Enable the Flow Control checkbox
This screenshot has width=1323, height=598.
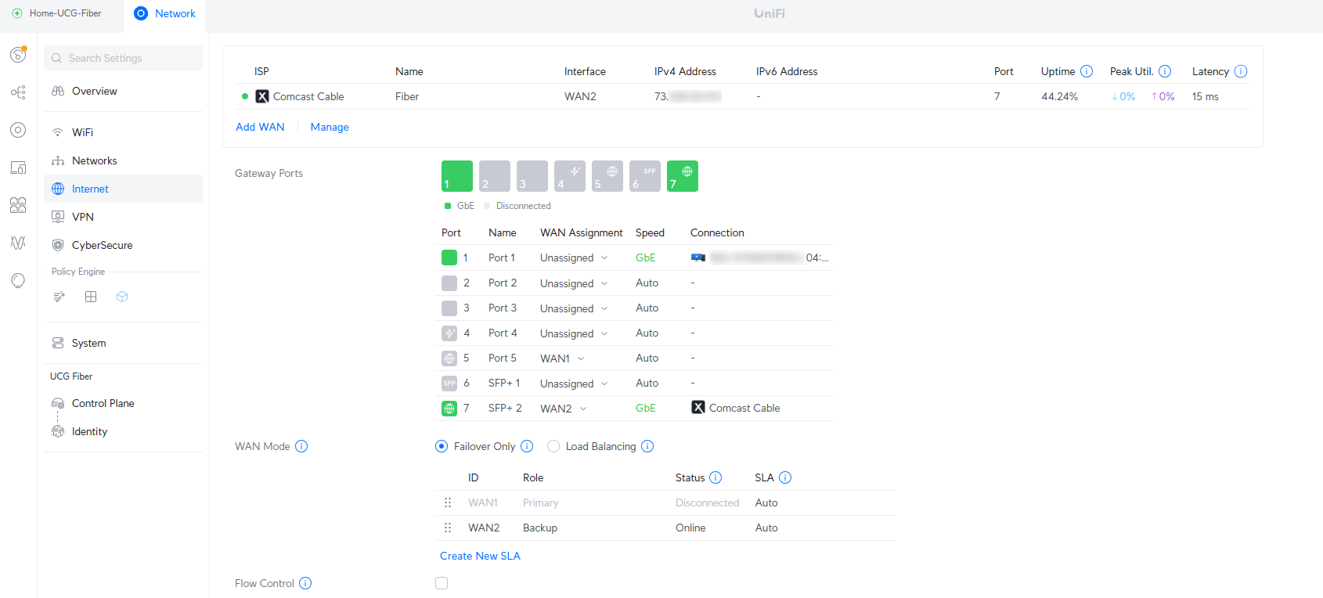442,583
